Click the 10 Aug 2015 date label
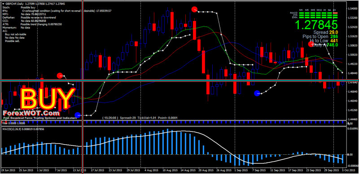The width and height of the screenshot is (359, 174). pos(170,170)
